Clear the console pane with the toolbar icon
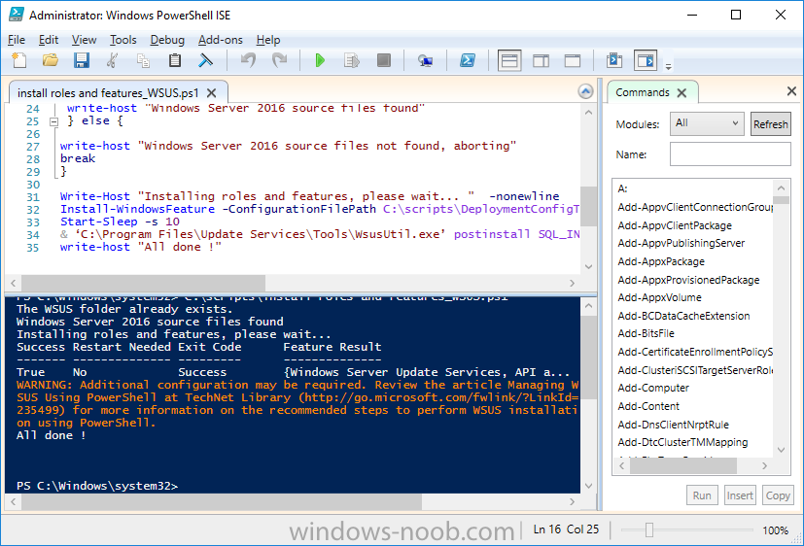This screenshot has width=804, height=546. (205, 60)
